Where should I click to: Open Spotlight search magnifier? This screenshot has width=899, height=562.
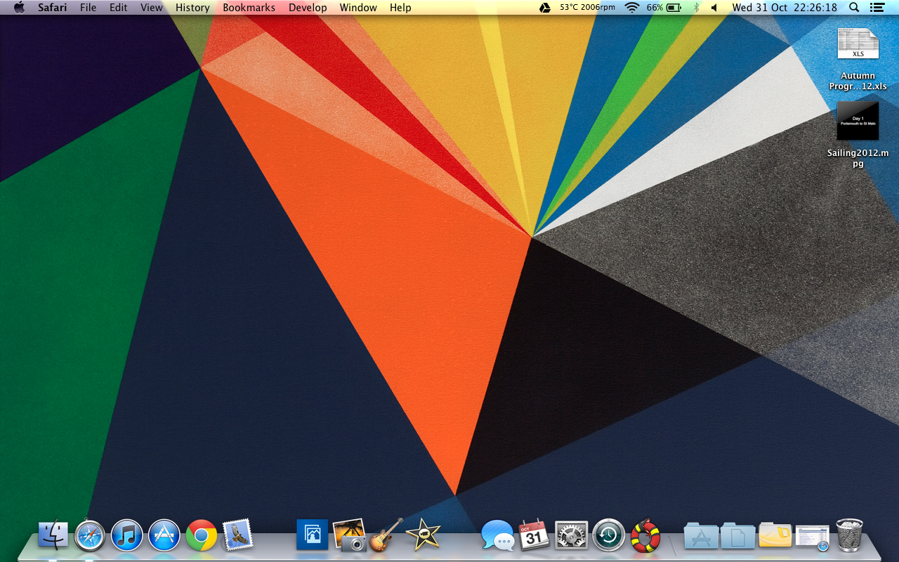pos(854,8)
